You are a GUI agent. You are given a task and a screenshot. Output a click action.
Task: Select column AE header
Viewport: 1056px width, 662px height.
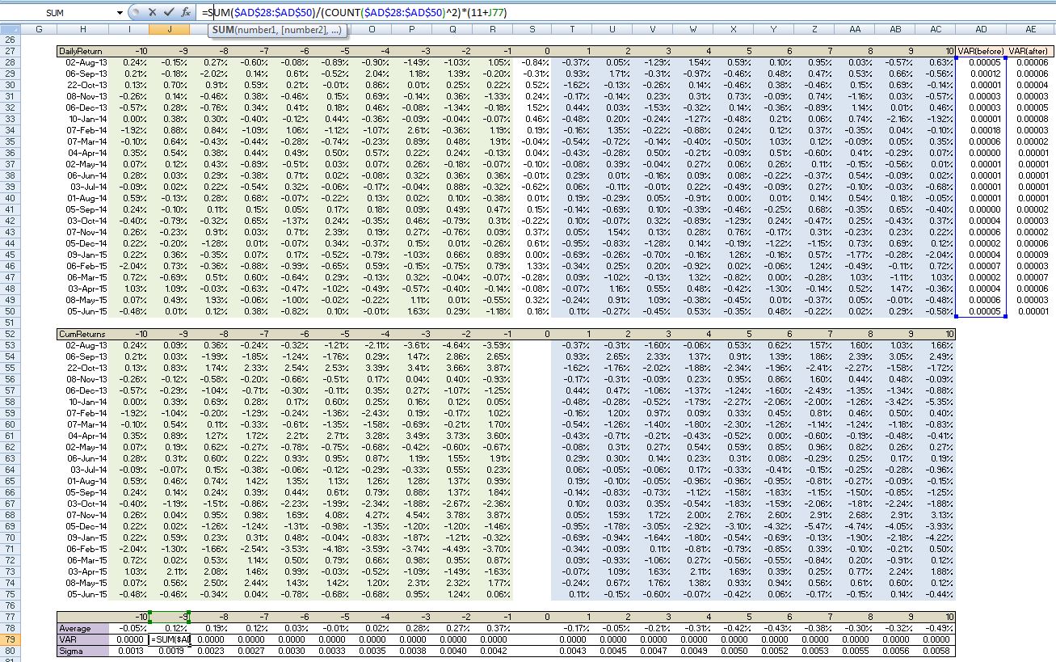coord(1030,30)
